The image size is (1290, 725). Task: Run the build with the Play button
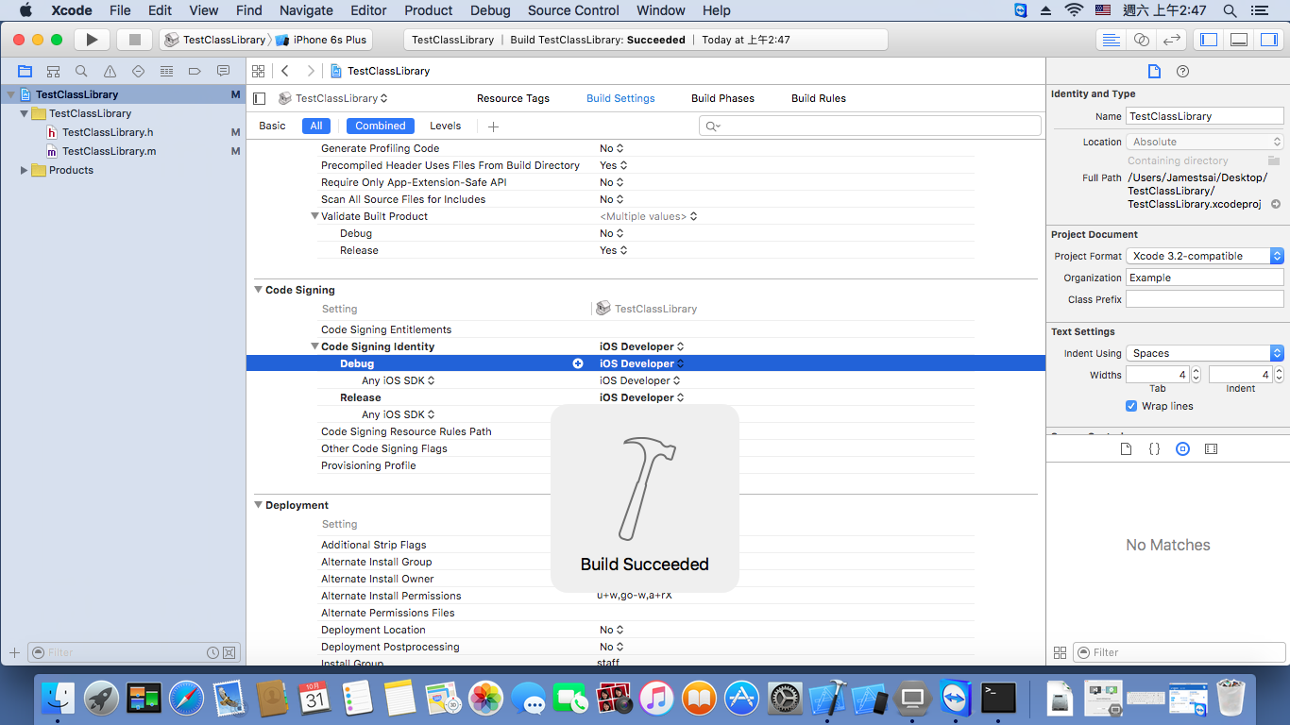[92, 40]
